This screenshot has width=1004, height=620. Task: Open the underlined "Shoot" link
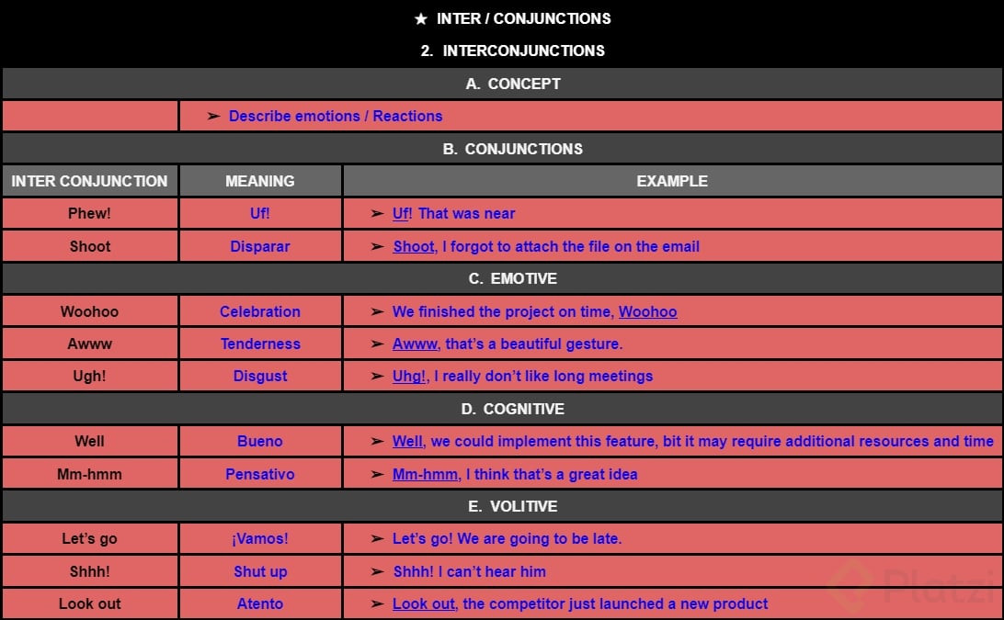413,246
